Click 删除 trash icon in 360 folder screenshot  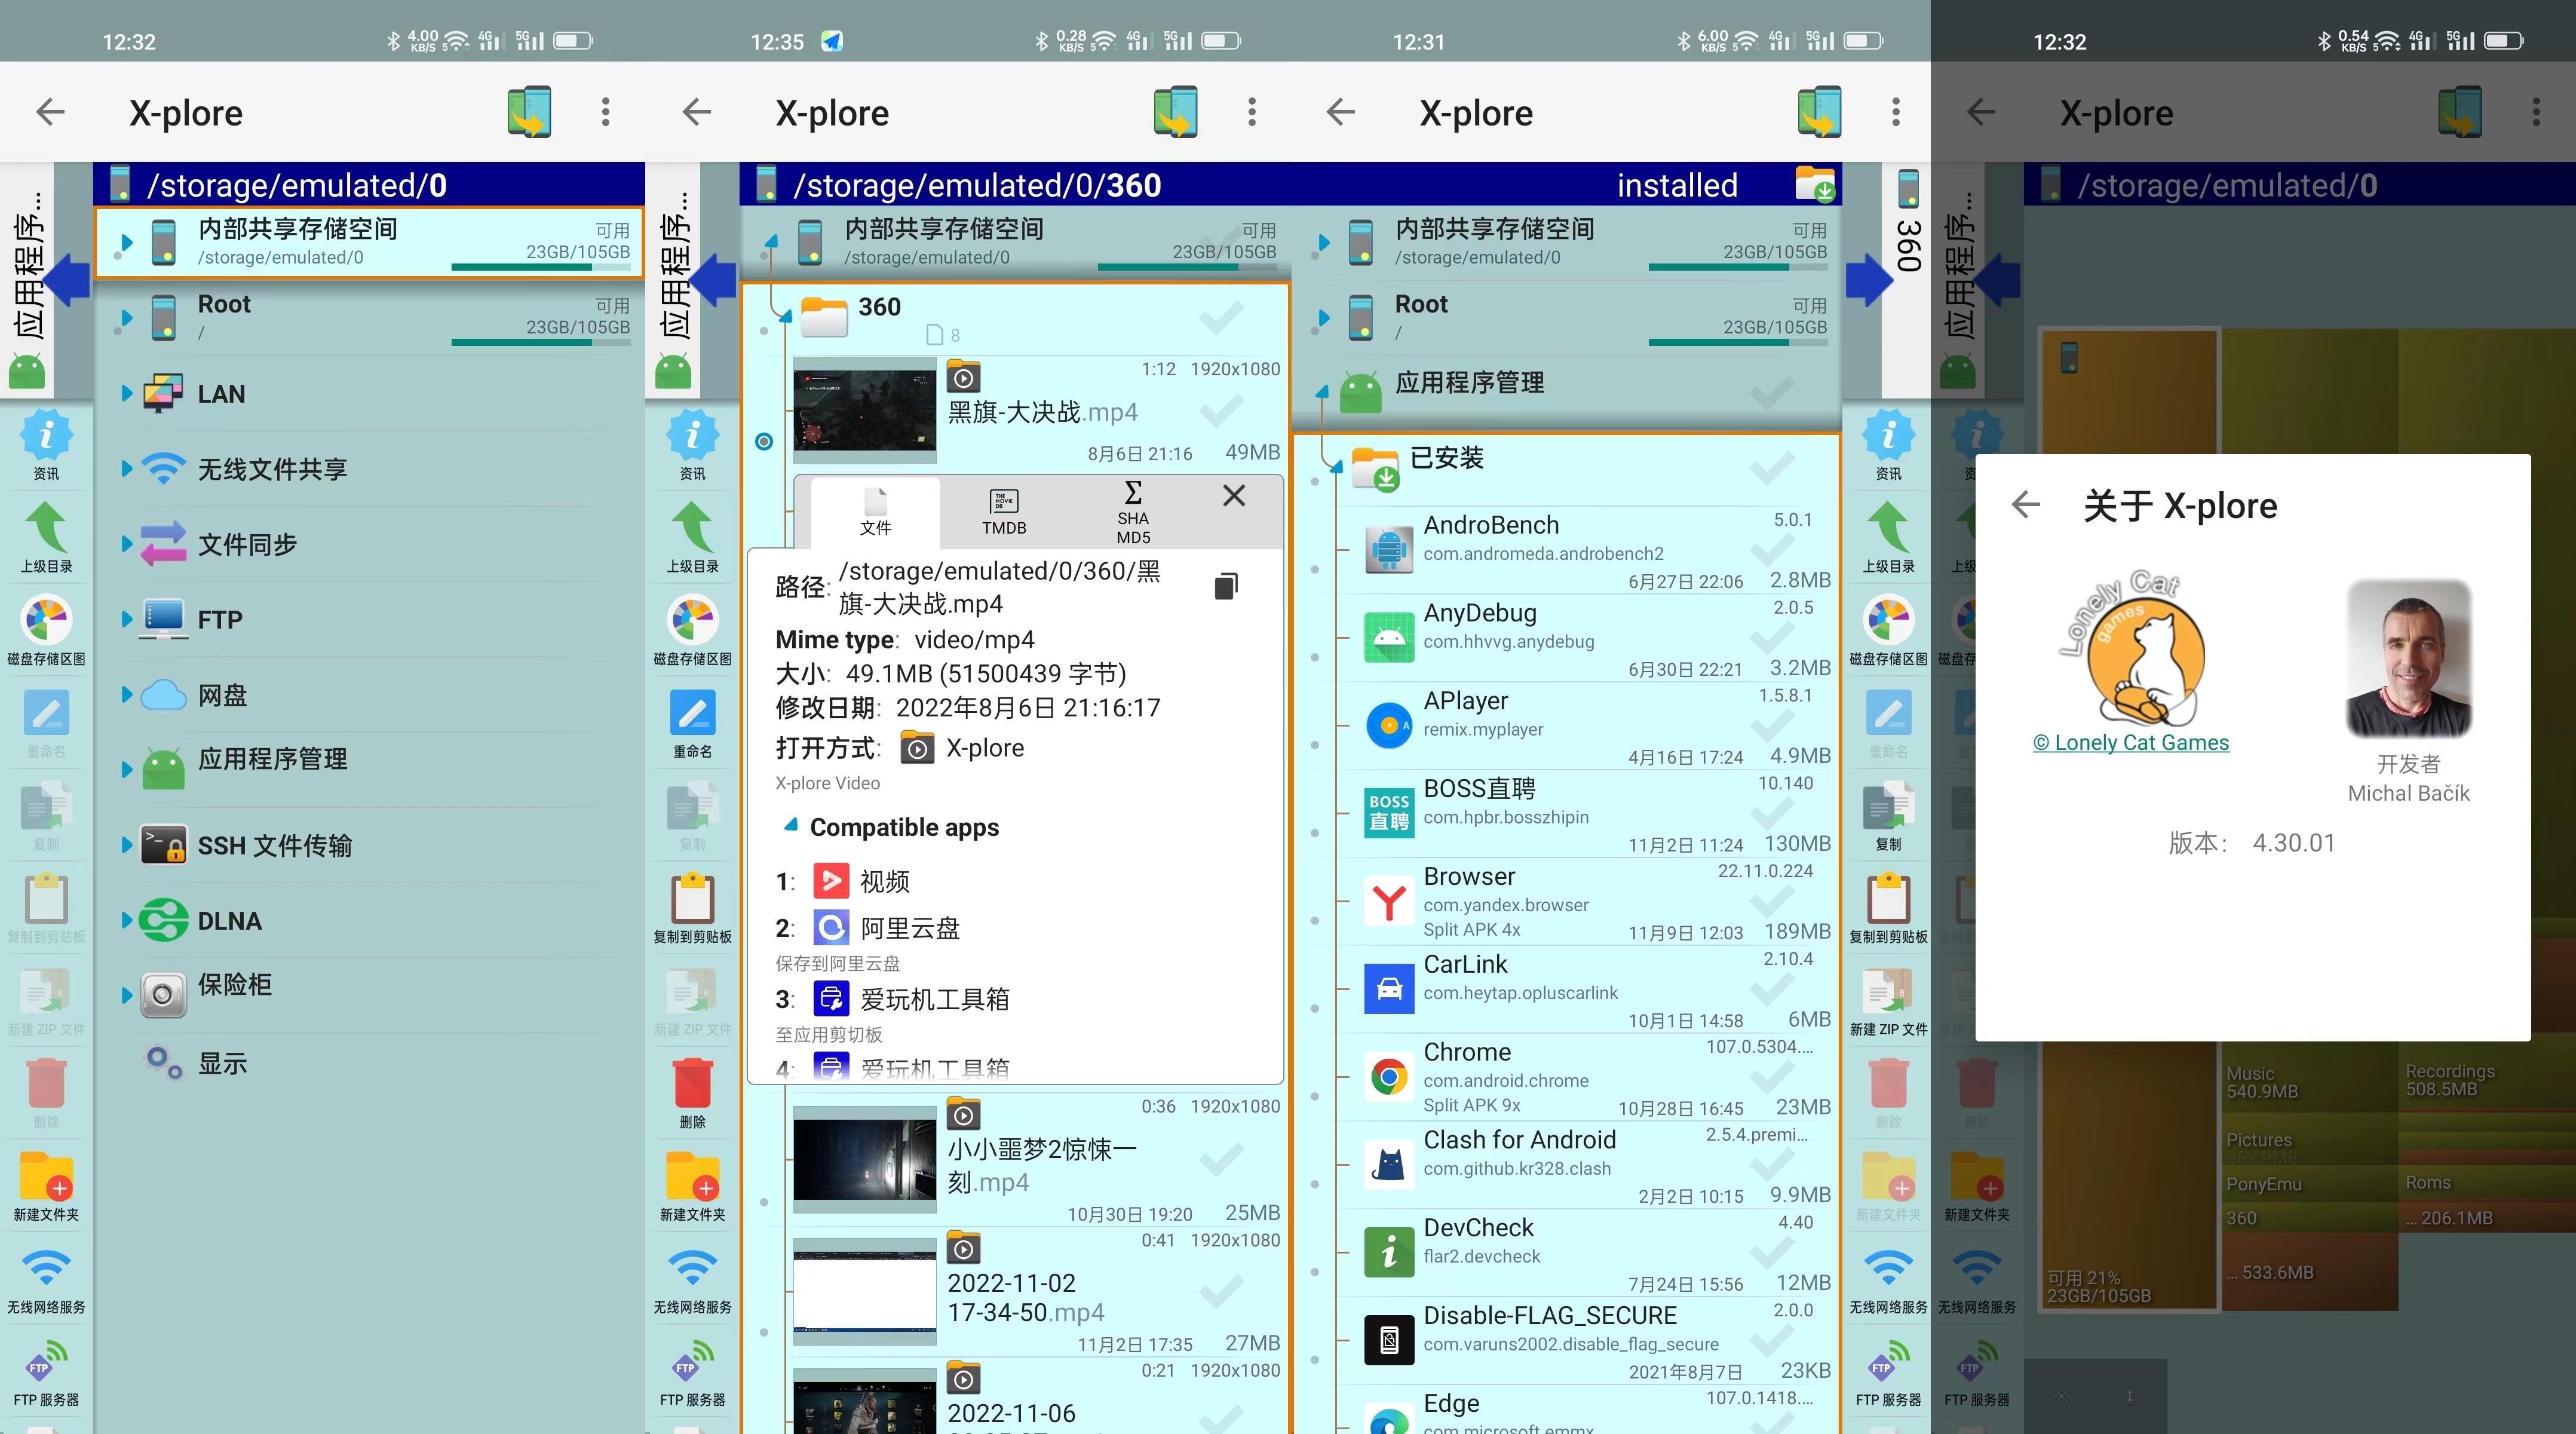pyautogui.click(x=692, y=1093)
